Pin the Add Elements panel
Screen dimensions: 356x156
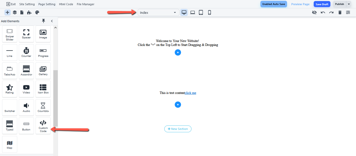[44, 21]
